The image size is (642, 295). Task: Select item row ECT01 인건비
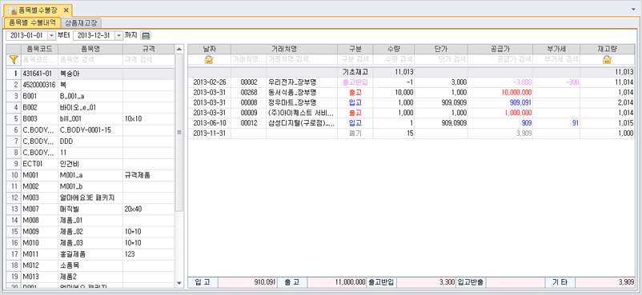[x=90, y=164]
